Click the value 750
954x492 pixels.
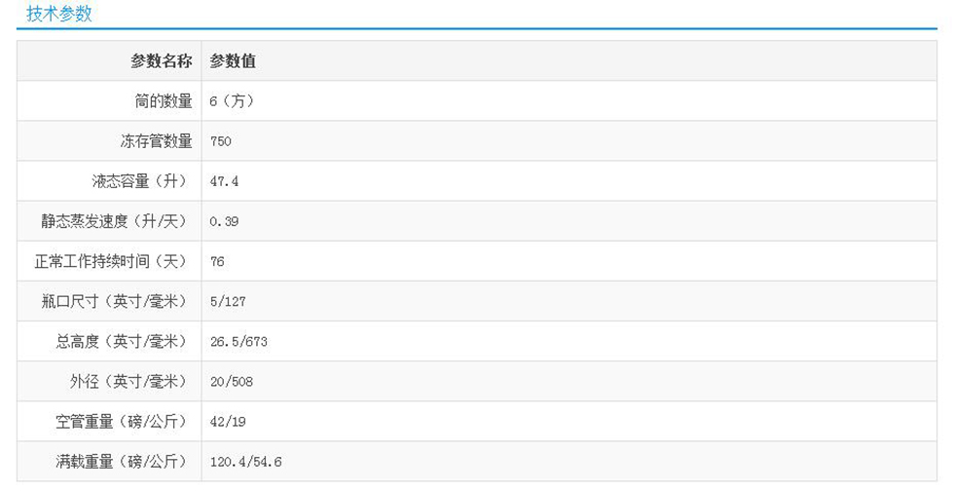coord(221,141)
